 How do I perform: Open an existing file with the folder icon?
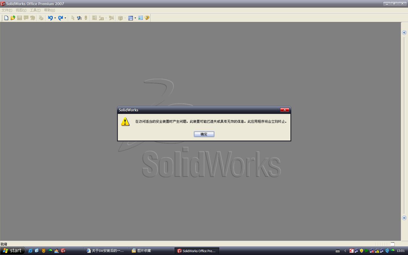pyautogui.click(x=13, y=18)
